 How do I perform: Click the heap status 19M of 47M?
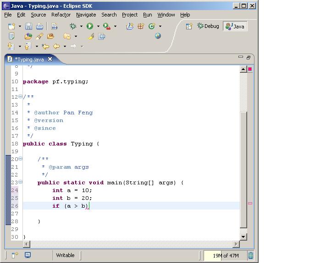tap(226, 256)
